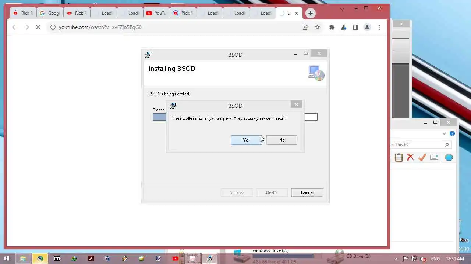Open Action Center flag in the tray
Viewport: 471px width, 264px height.
point(406,258)
